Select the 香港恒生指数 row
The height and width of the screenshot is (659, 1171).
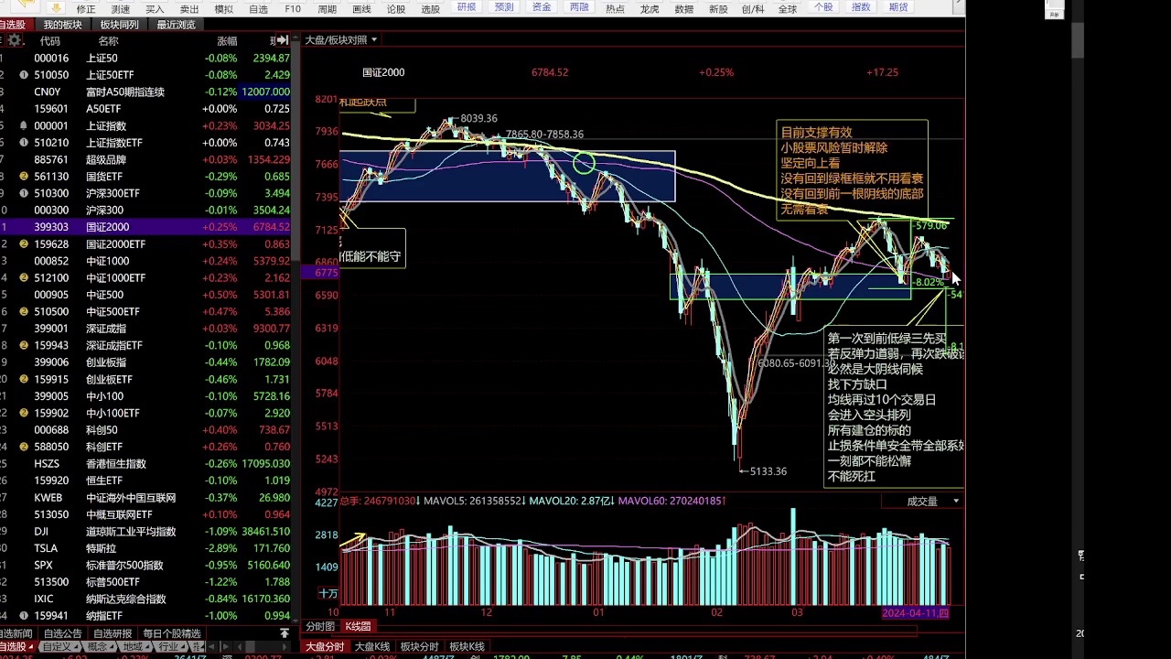[x=145, y=464]
